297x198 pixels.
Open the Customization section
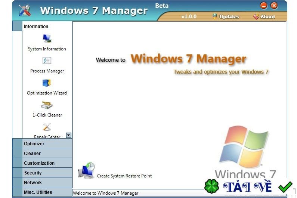pyautogui.click(x=42, y=163)
